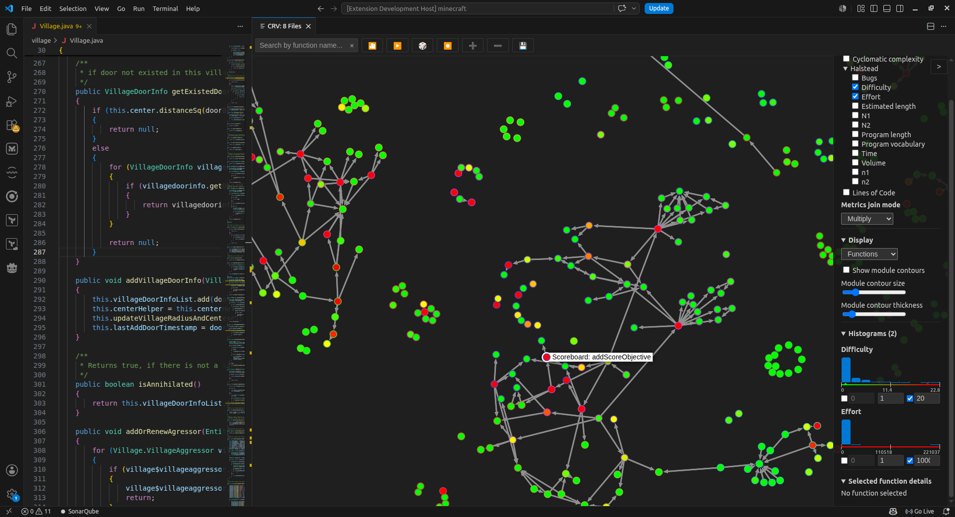The height and width of the screenshot is (517, 955).
Task: Collapse the Display section
Action: click(844, 240)
